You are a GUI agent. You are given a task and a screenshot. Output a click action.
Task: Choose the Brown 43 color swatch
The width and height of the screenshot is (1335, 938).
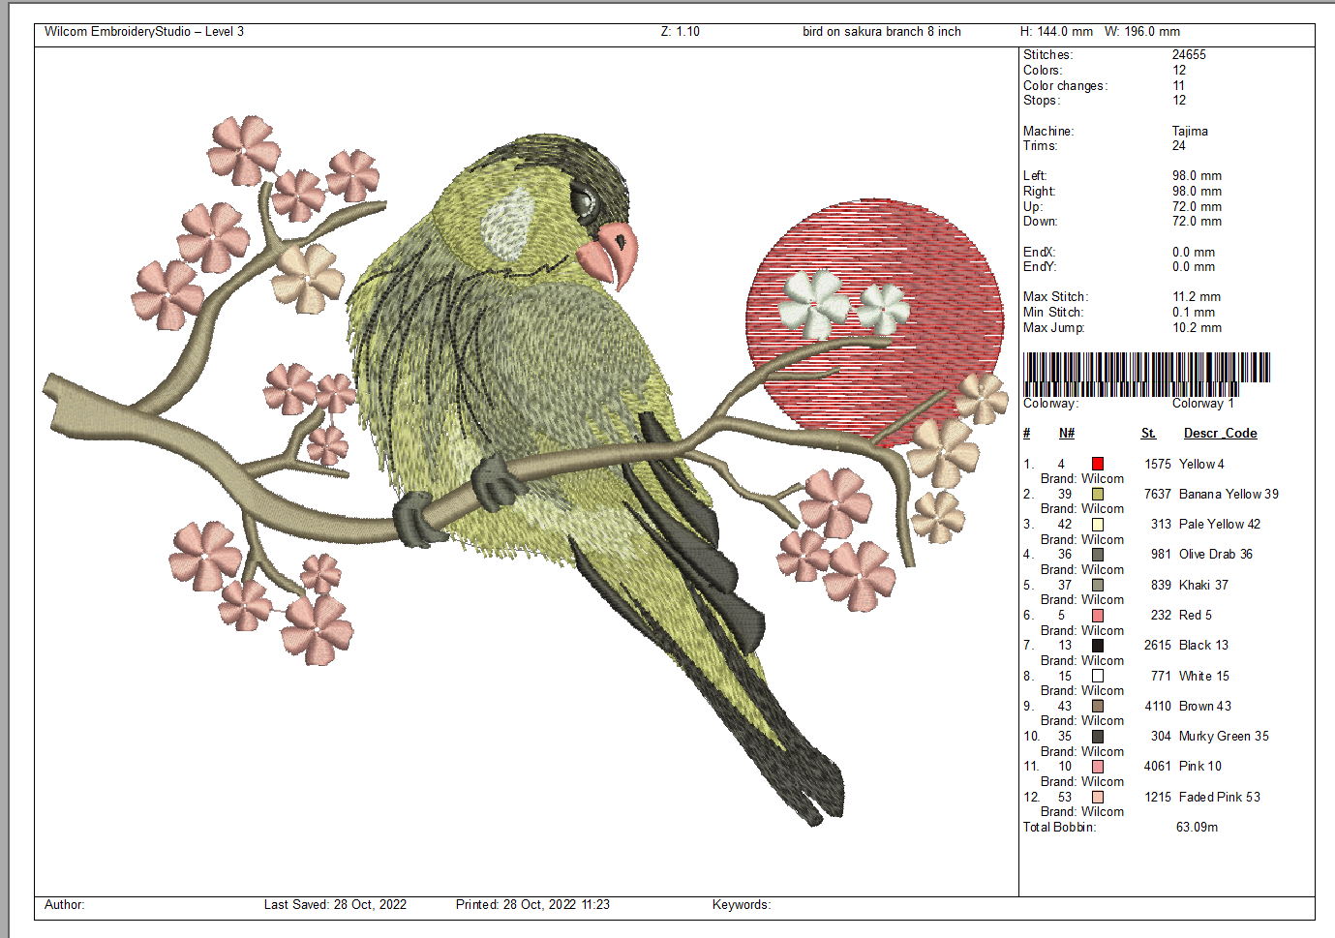click(1098, 706)
